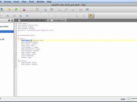Switch to travailler_avec_texte.xhtml tab
Viewport: 137px width, 102px height.
33,20
